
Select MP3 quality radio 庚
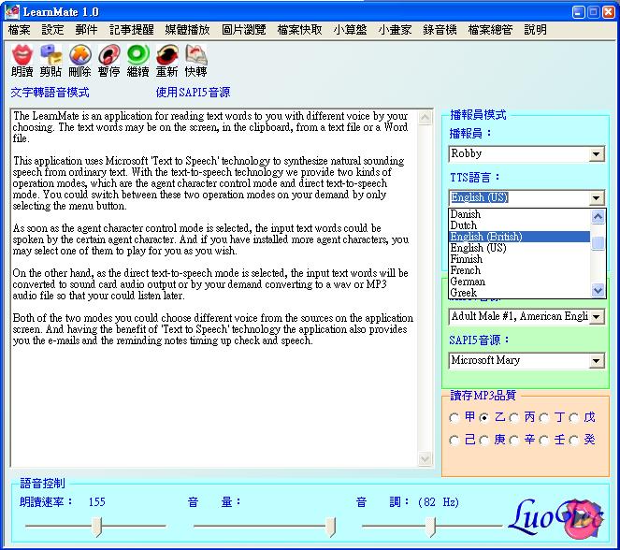pos(484,440)
